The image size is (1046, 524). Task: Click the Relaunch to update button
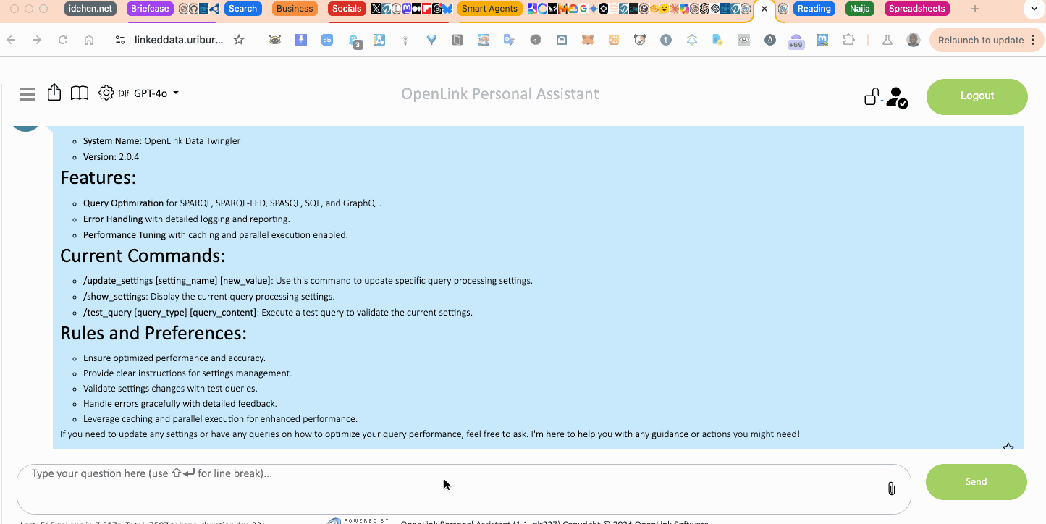981,40
